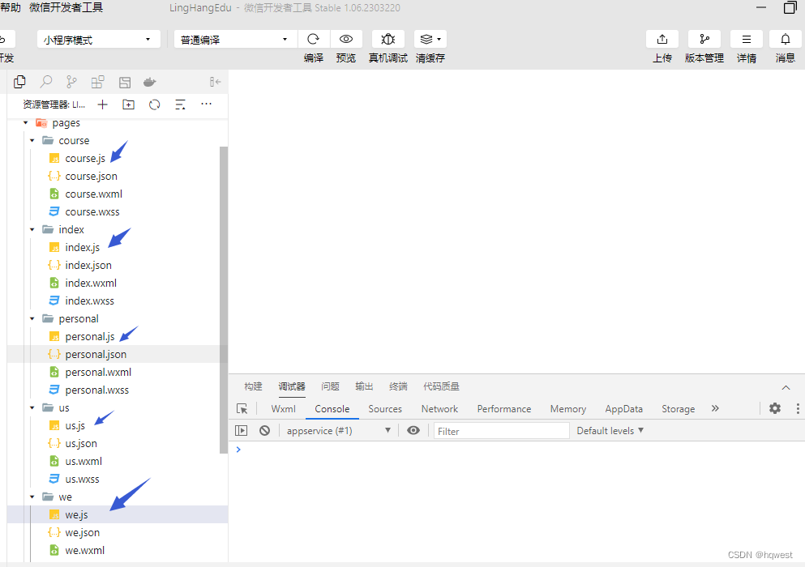The image size is (805, 567).
Task: Open messages via the bell icon
Action: coord(786,39)
